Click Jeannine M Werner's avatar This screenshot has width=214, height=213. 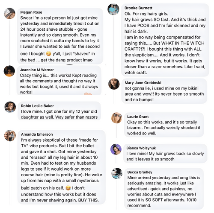[9, 71]
